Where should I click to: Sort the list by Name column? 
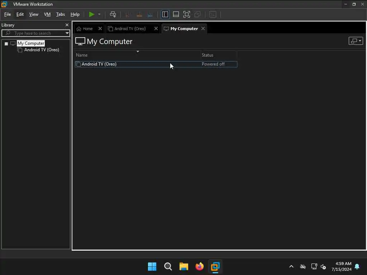pyautogui.click(x=82, y=55)
